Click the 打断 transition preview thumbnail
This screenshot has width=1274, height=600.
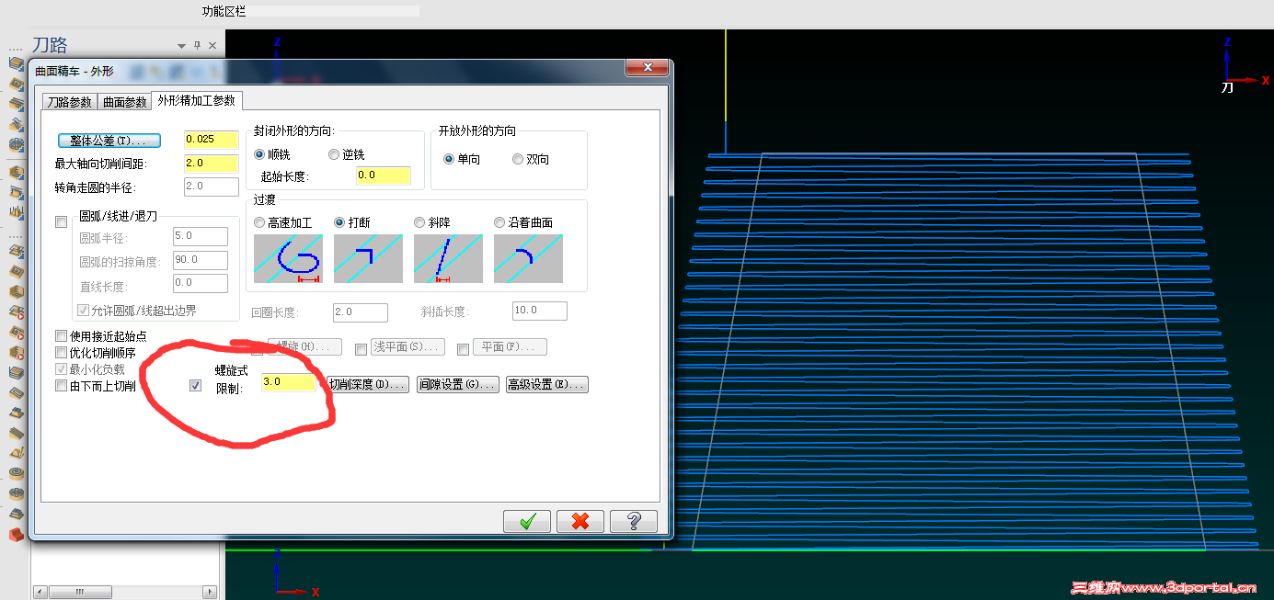367,258
